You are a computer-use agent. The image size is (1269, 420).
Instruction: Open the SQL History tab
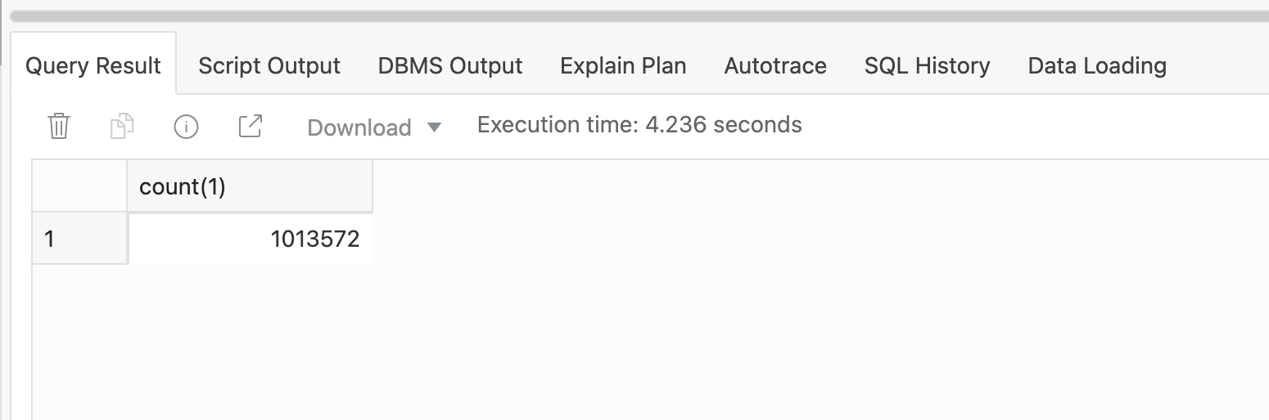(927, 65)
